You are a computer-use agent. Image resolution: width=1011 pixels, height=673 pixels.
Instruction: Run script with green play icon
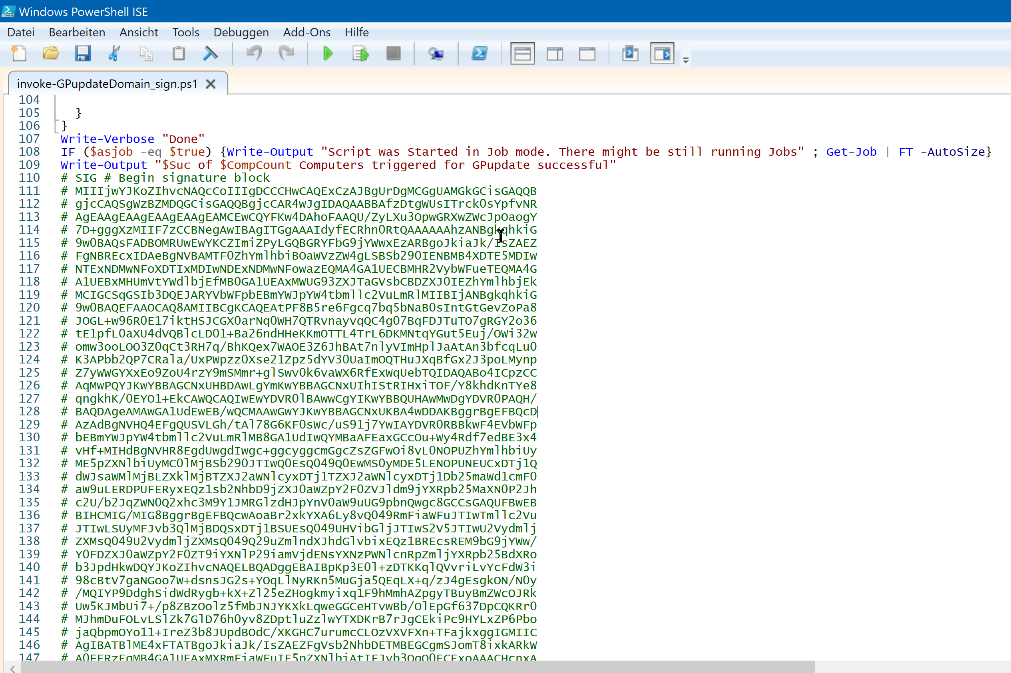(x=328, y=54)
